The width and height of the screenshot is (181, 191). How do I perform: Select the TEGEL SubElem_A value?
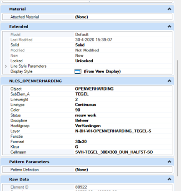82,94
